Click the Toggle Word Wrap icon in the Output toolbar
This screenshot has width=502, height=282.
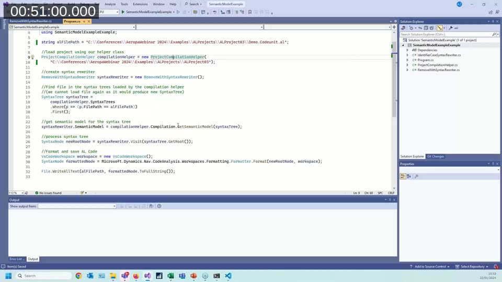click(151, 206)
